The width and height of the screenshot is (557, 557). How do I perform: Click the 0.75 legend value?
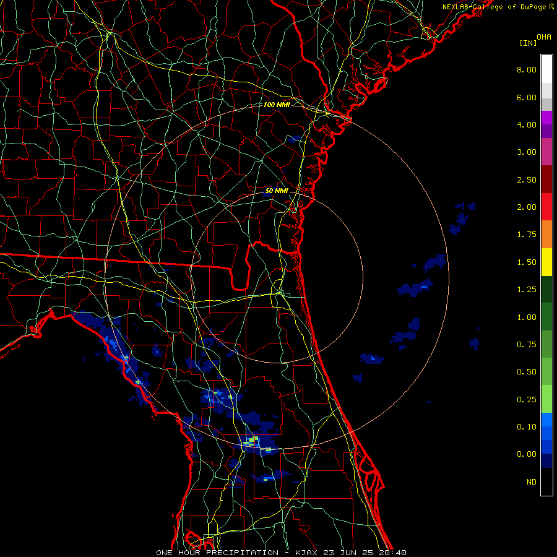point(527,345)
